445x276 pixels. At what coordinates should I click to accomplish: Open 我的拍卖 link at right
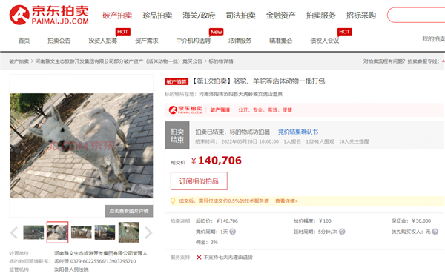click(x=433, y=39)
